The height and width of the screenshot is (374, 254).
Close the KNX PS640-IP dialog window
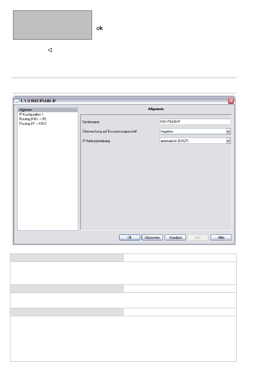[x=231, y=101]
